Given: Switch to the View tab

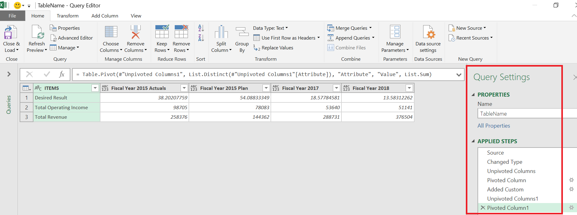Looking at the screenshot, I should click(136, 16).
